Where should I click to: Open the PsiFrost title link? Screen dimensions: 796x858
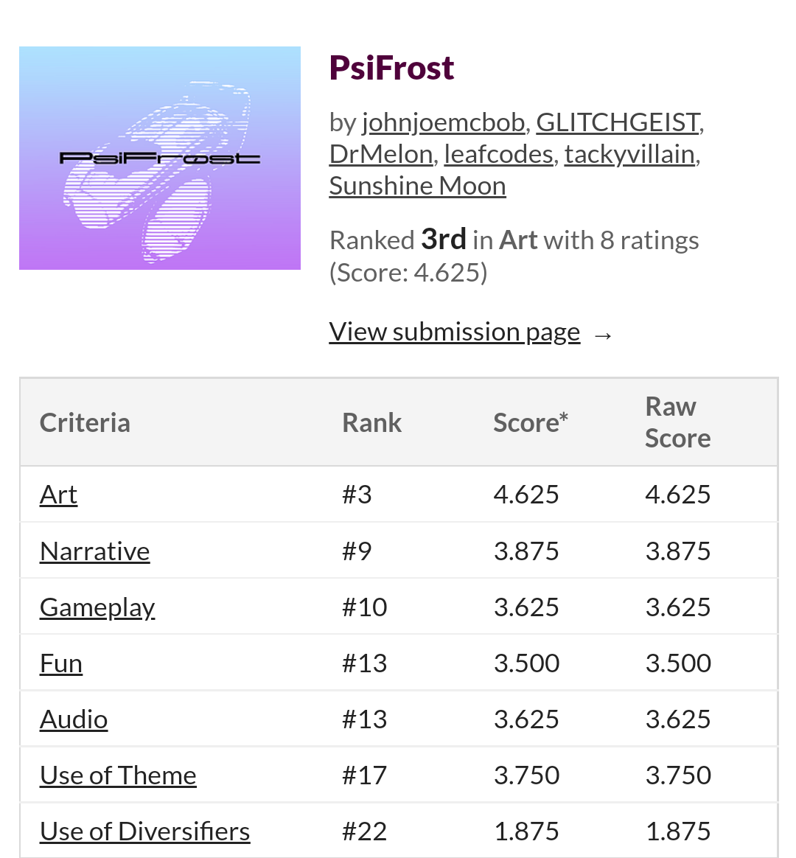click(391, 68)
